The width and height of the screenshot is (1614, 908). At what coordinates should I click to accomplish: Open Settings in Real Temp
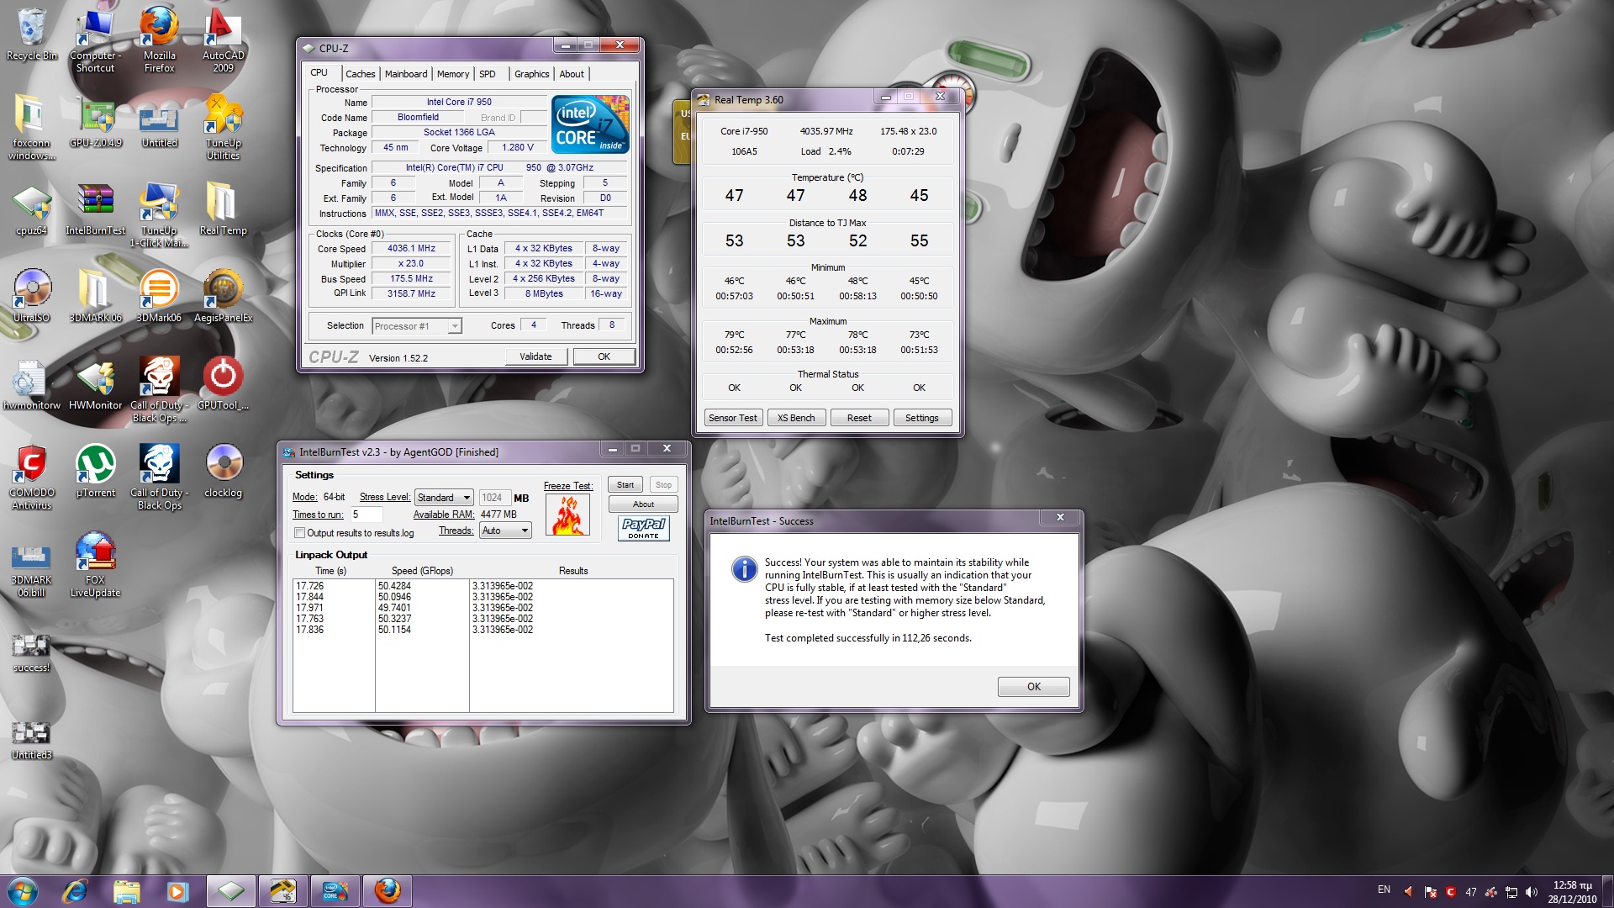point(922,418)
